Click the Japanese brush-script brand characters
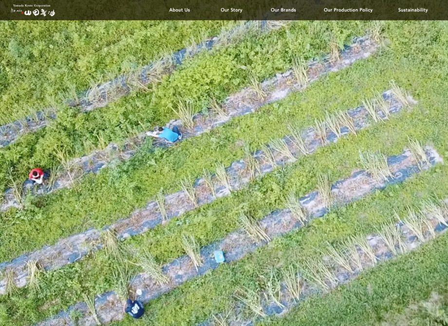Image resolution: width=448 pixels, height=326 pixels. (41, 13)
